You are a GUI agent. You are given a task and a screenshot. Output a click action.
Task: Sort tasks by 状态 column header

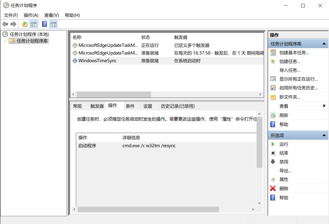(155, 37)
